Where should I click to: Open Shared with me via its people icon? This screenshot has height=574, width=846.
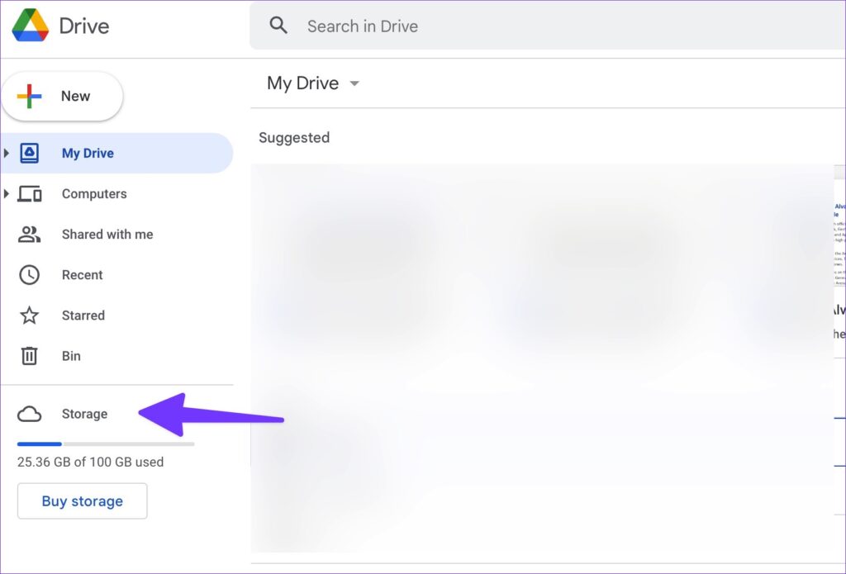coord(30,234)
